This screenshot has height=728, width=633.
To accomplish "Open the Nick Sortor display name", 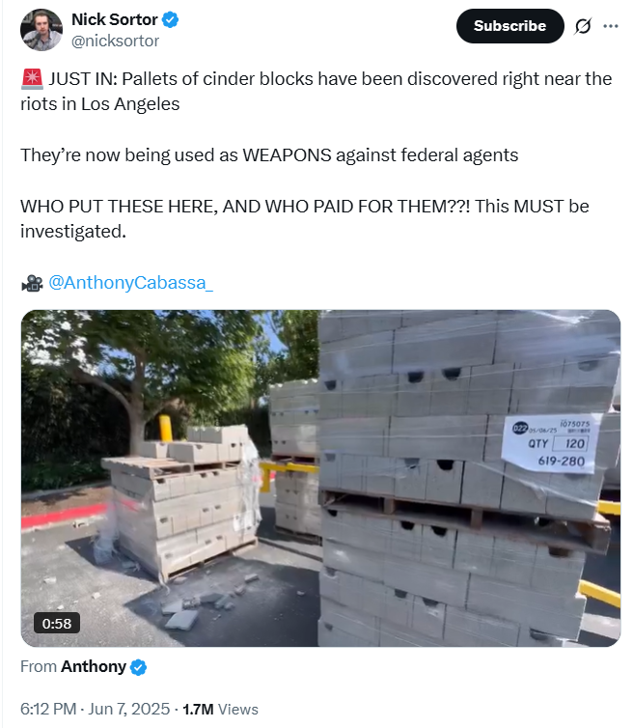I will pyautogui.click(x=115, y=19).
